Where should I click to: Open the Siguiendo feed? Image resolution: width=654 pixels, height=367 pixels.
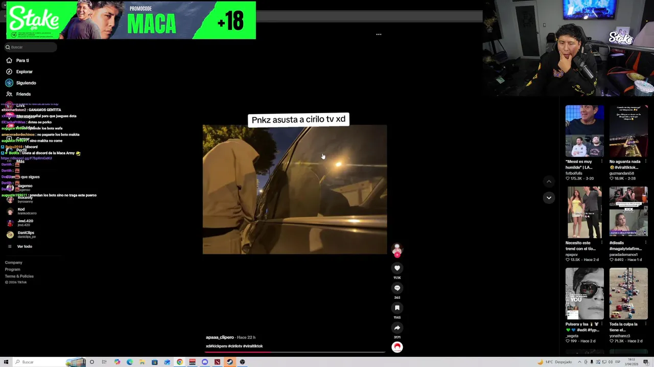pyautogui.click(x=21, y=83)
